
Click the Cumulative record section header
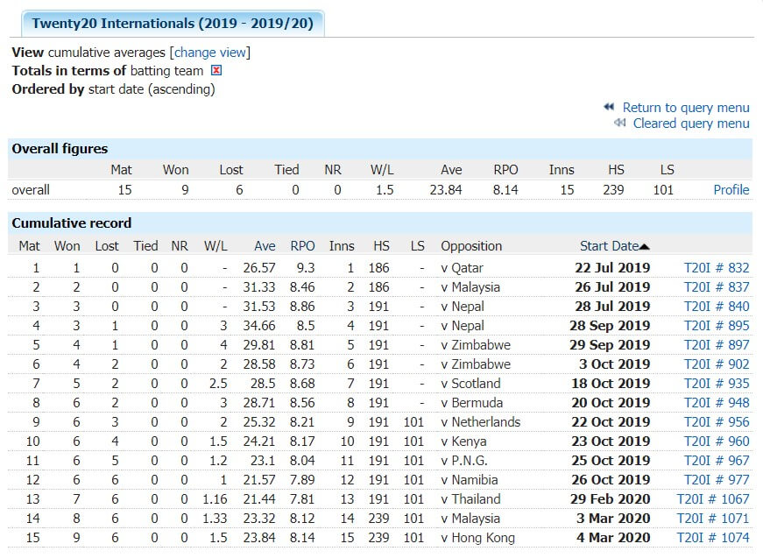[72, 223]
